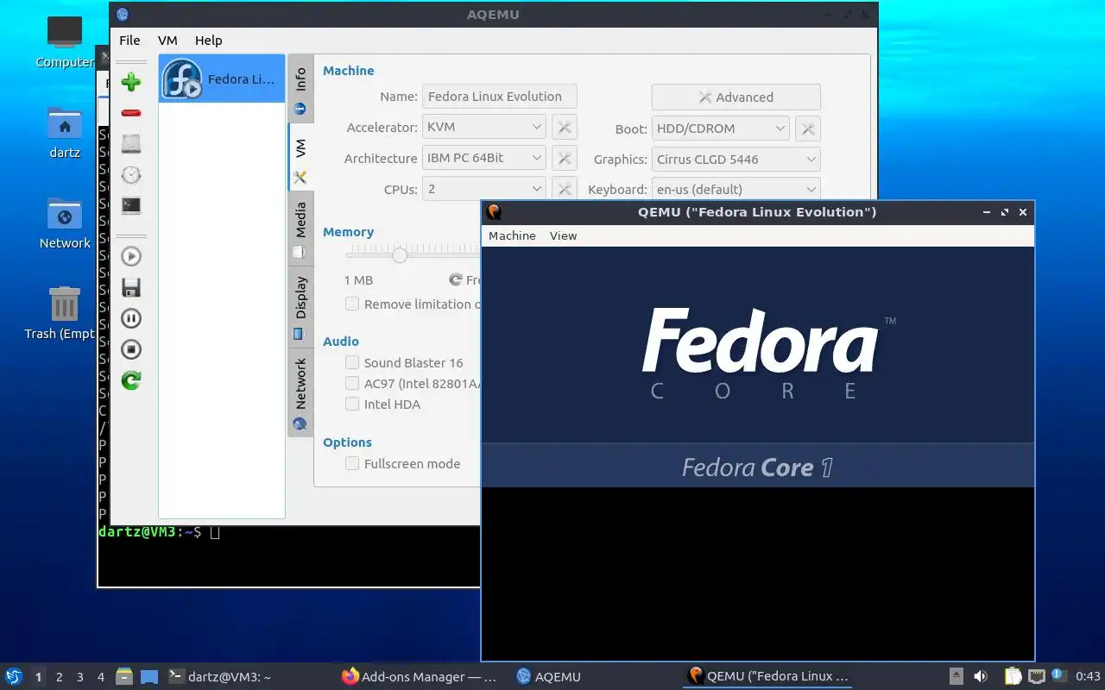Click the terminal icon in AQEMU toolbar
The image size is (1105, 690).
click(x=131, y=206)
